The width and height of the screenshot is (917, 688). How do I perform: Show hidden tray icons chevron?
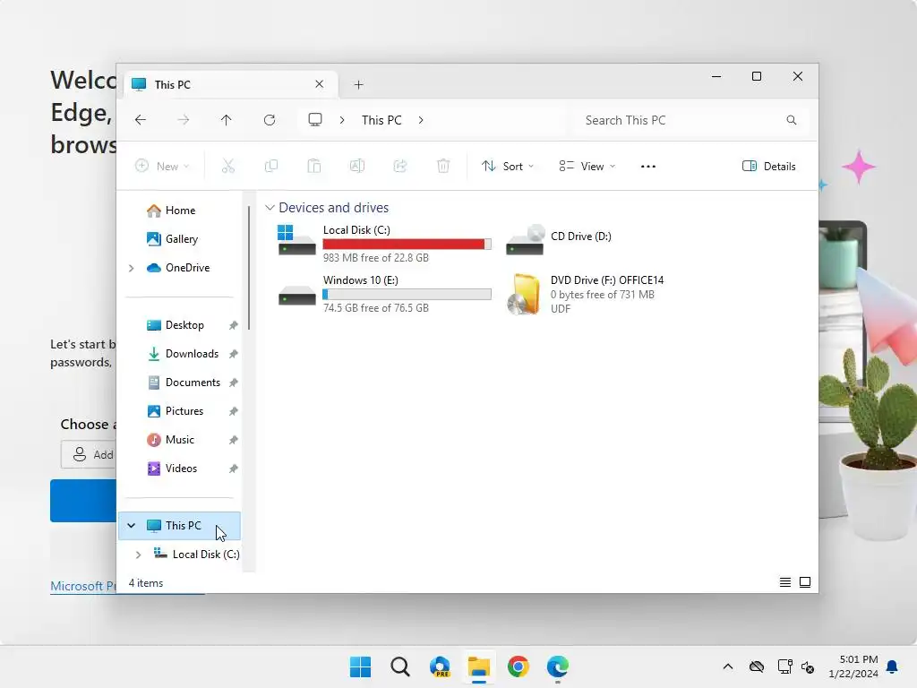pyautogui.click(x=727, y=666)
